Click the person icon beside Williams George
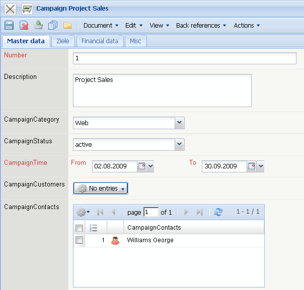 click(x=115, y=240)
